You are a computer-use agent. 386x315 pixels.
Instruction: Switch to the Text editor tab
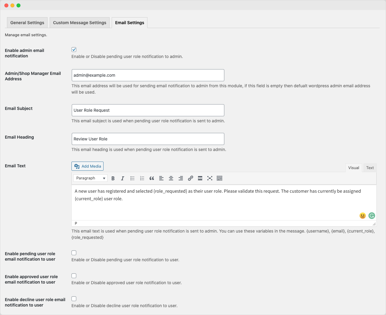pos(370,168)
